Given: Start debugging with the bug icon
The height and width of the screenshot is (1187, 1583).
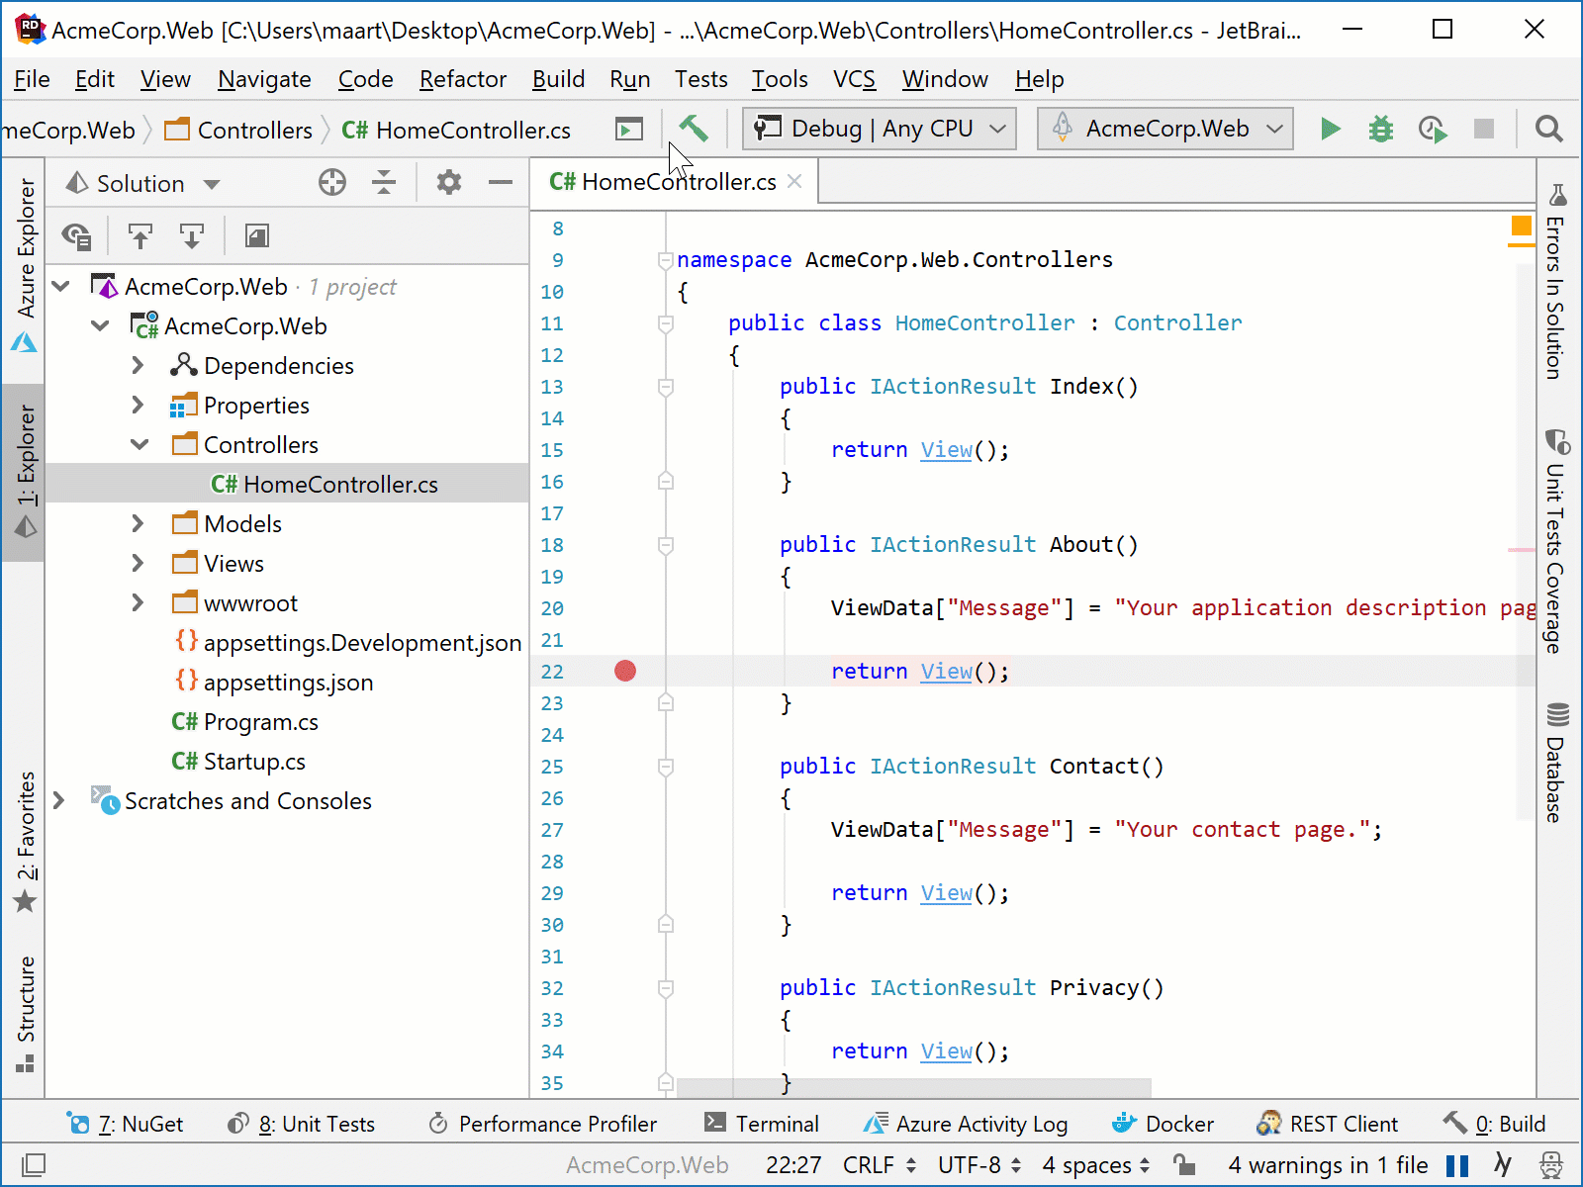Looking at the screenshot, I should point(1380,129).
